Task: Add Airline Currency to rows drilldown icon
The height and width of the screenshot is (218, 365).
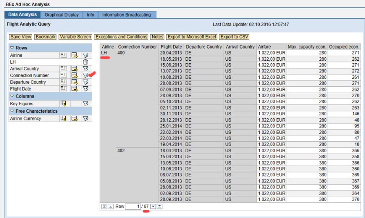Action: [63, 119]
